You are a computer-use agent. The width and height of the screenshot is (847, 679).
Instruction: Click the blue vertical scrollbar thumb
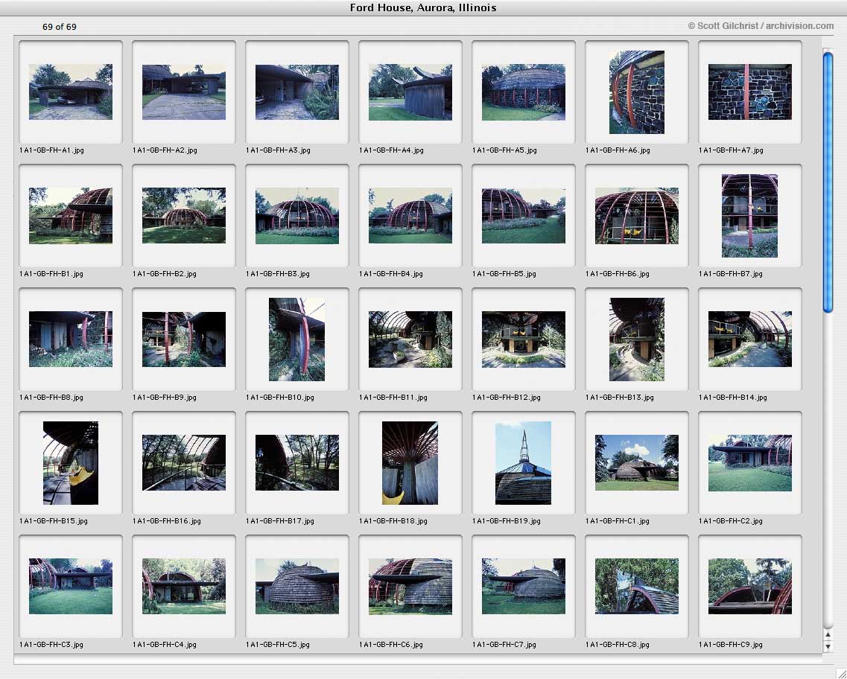coord(828,182)
